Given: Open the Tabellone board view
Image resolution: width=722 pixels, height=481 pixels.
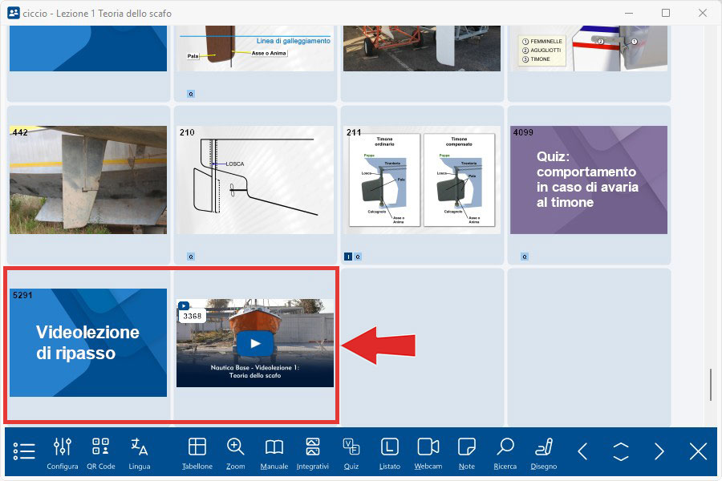Looking at the screenshot, I should [x=197, y=451].
